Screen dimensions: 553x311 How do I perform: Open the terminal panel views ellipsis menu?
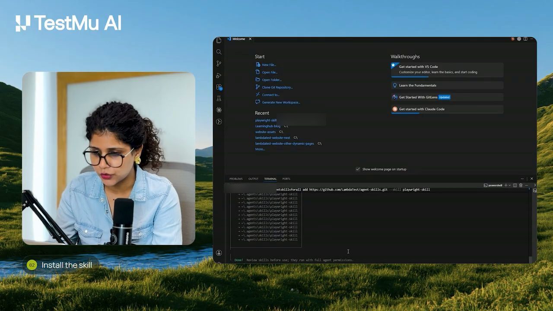click(522, 179)
